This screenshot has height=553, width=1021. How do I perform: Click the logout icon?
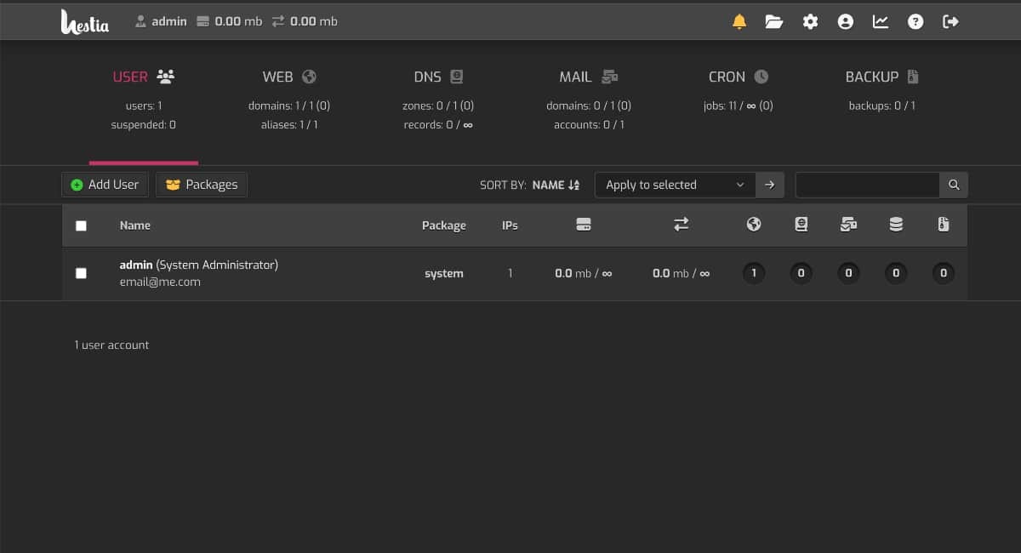[951, 21]
